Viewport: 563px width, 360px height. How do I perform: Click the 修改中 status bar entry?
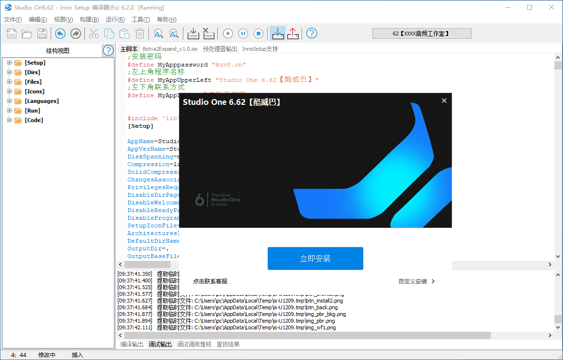pyautogui.click(x=47, y=355)
